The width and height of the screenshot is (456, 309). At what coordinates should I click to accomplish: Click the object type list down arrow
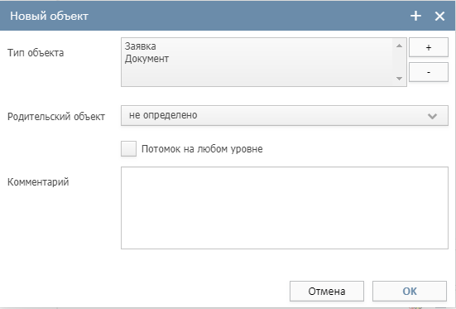tap(399, 79)
